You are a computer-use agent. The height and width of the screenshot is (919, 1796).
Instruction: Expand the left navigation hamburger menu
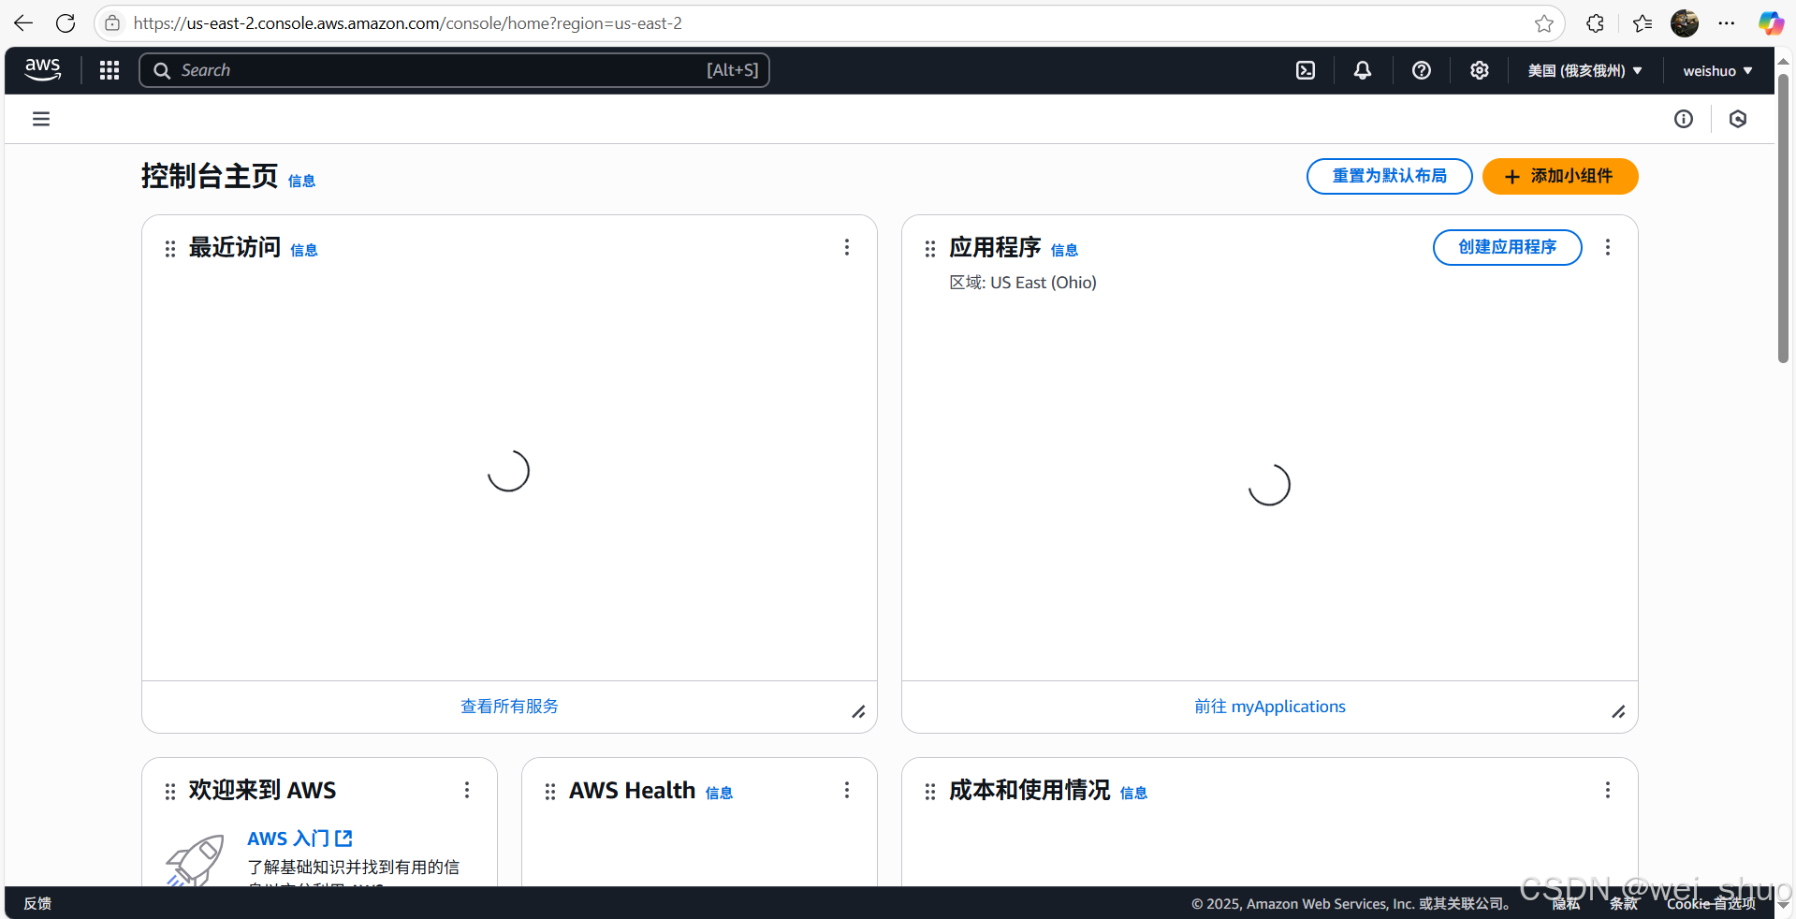pos(40,119)
